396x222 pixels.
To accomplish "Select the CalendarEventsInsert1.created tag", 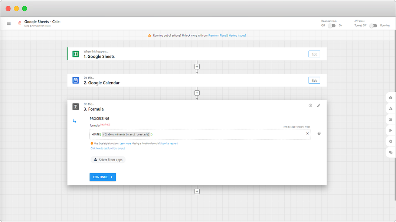I will coord(126,134).
